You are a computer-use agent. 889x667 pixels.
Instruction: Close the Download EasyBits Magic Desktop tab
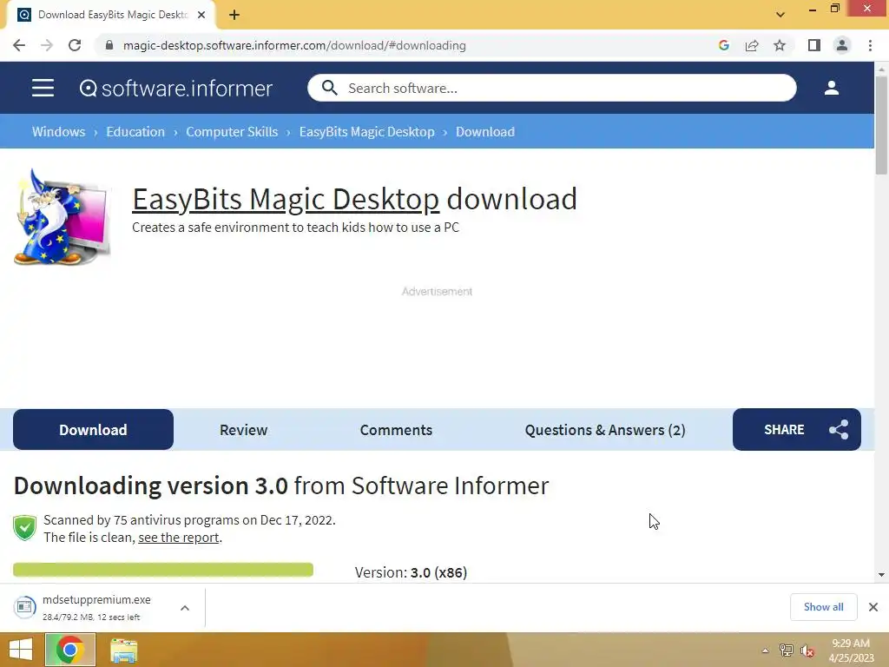[x=201, y=16]
